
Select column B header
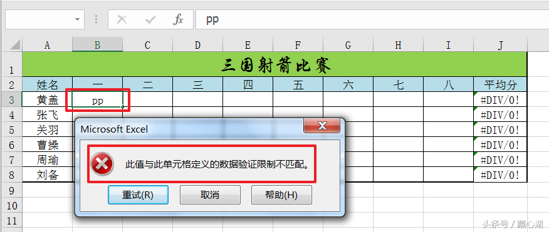(97, 45)
